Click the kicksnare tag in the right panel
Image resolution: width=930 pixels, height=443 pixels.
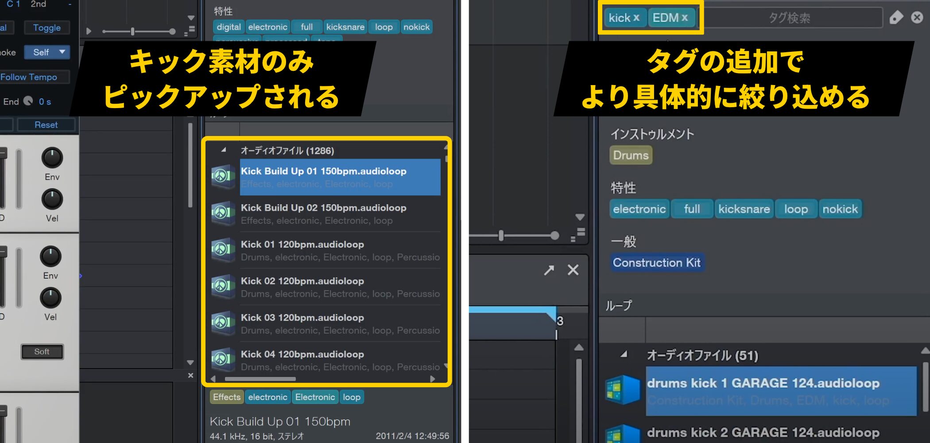pyautogui.click(x=744, y=209)
